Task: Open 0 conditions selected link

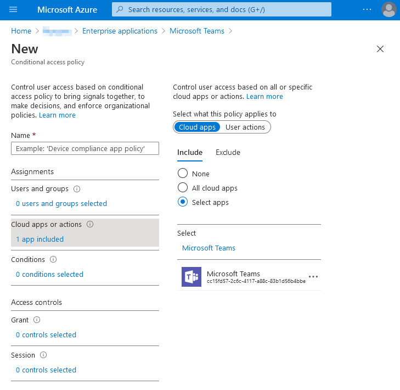Action: (x=49, y=275)
